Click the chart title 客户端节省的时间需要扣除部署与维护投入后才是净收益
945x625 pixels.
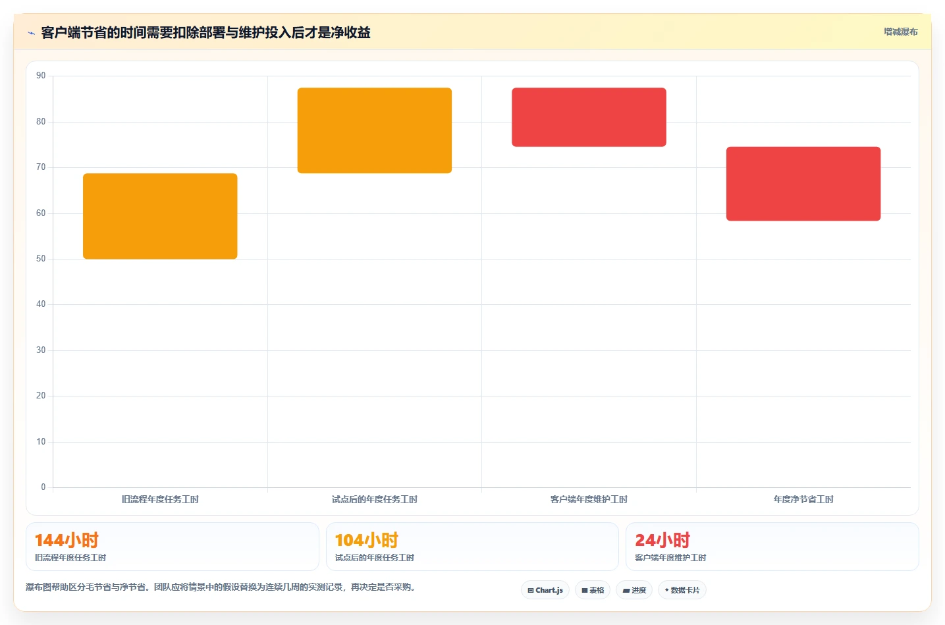(205, 32)
